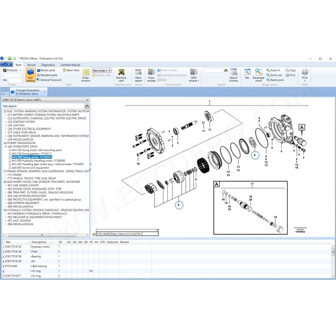Viewport: 336px width, 336px height.
Task: Open Hose recipes
Action: [151, 75]
